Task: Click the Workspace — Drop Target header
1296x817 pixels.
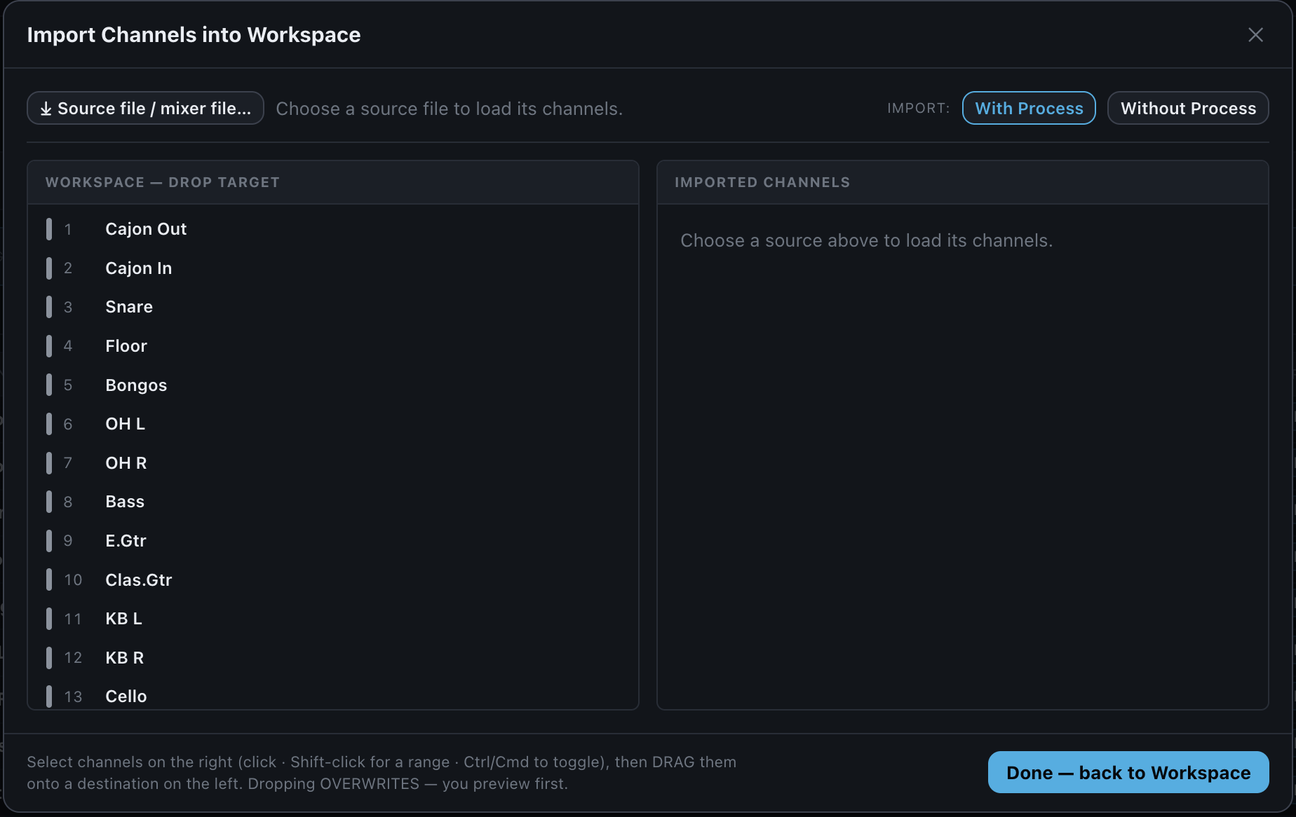Action: [333, 182]
